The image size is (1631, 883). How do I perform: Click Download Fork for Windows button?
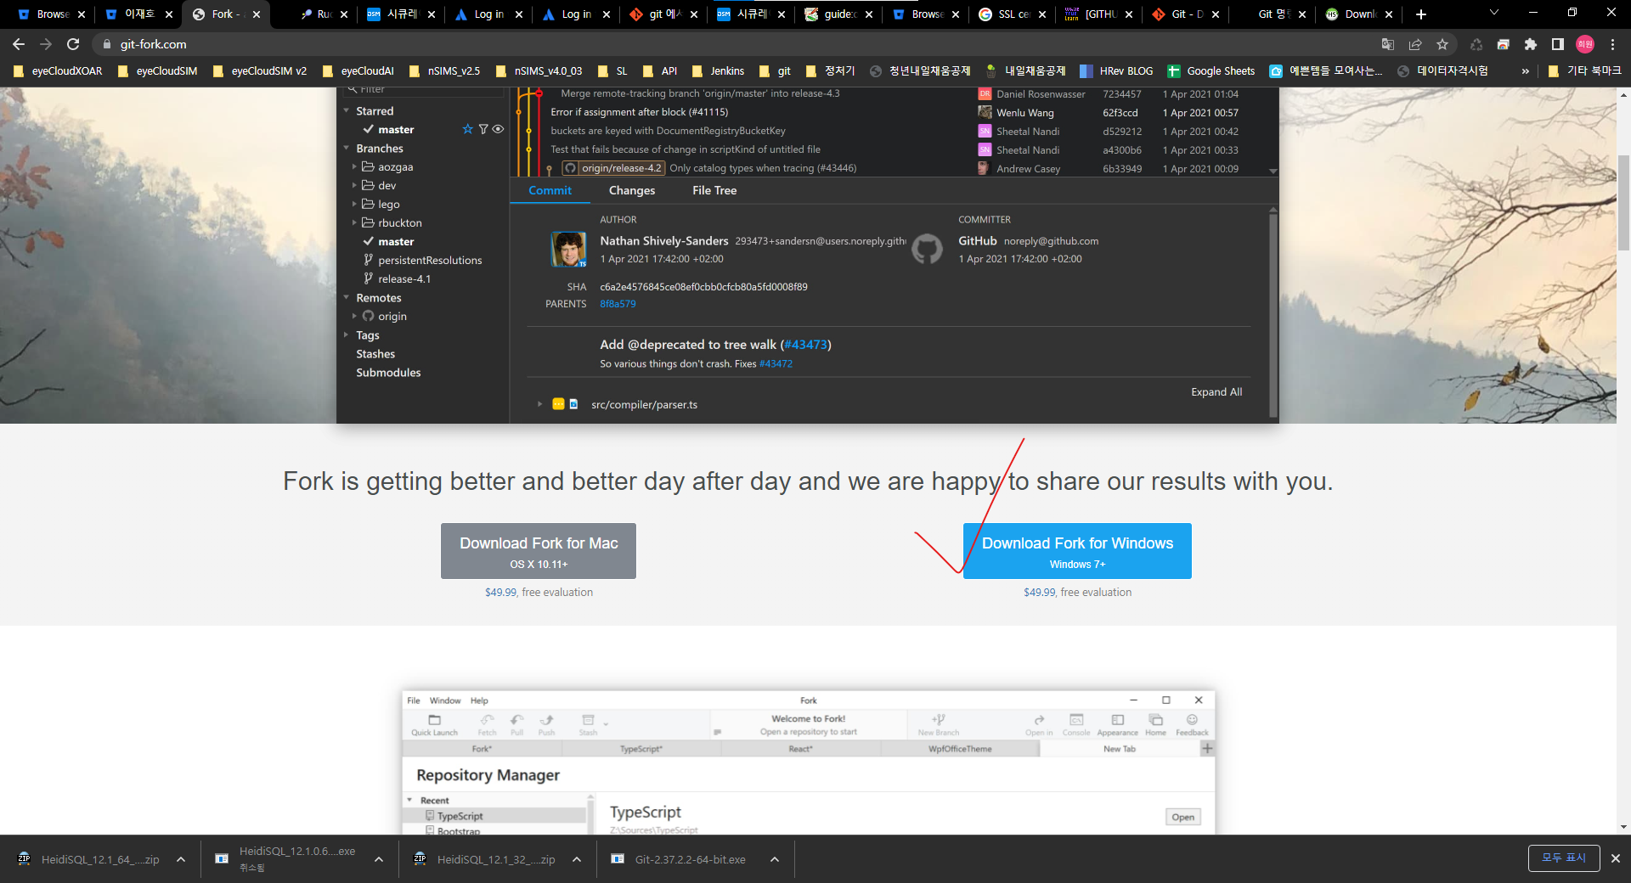point(1077,551)
